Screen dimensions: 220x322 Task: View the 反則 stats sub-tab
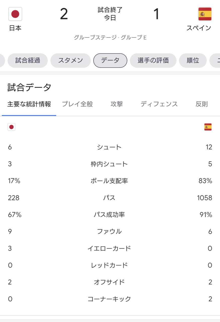coord(202,104)
